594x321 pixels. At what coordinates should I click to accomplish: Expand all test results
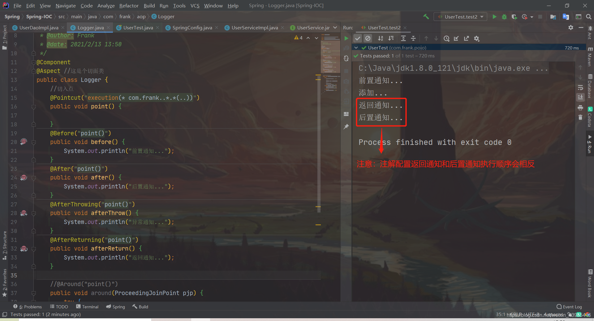pyautogui.click(x=403, y=38)
